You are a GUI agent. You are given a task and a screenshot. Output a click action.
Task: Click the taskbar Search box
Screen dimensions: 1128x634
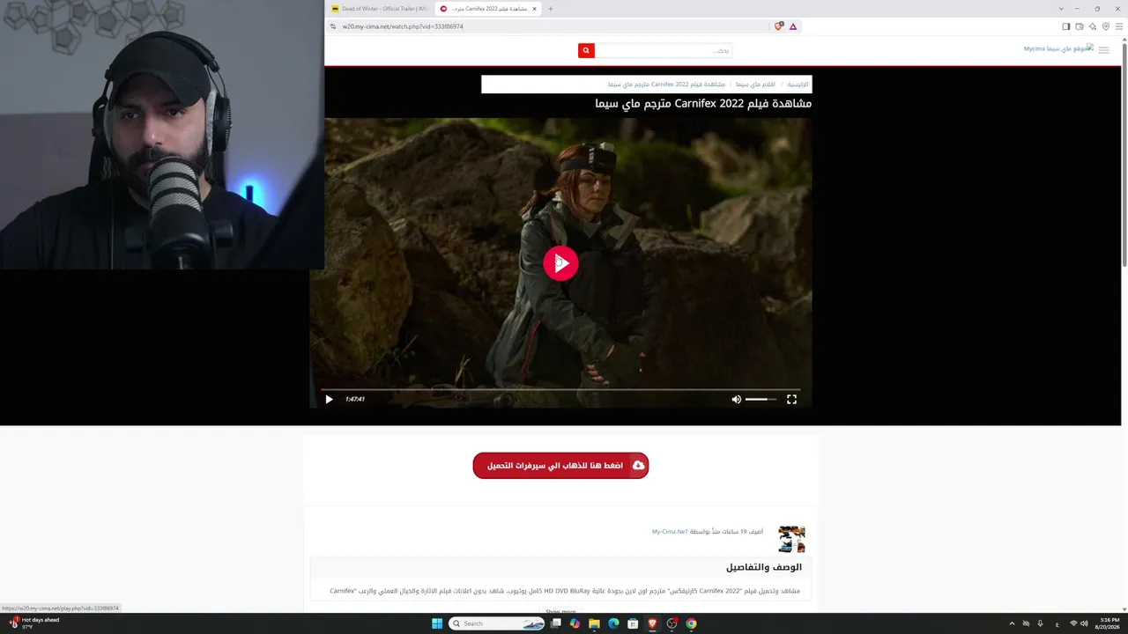pos(498,623)
